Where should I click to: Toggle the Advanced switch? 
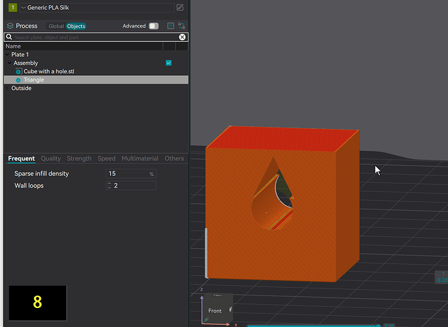point(154,26)
